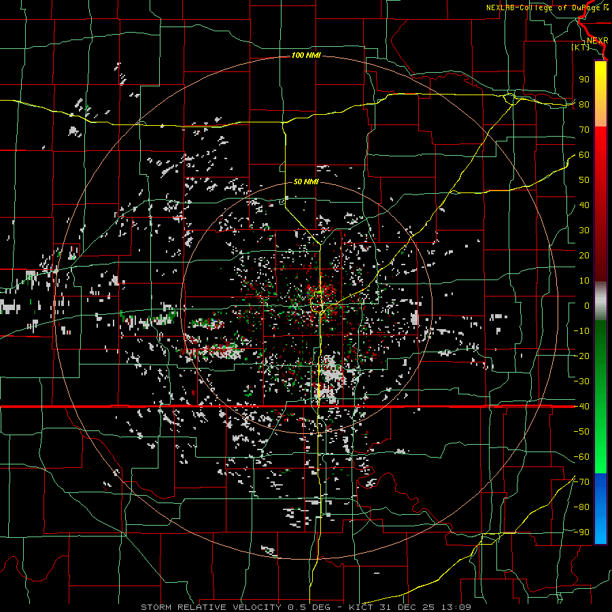Click the 100 NMI range ring label
The height and width of the screenshot is (612, 612).
(306, 56)
